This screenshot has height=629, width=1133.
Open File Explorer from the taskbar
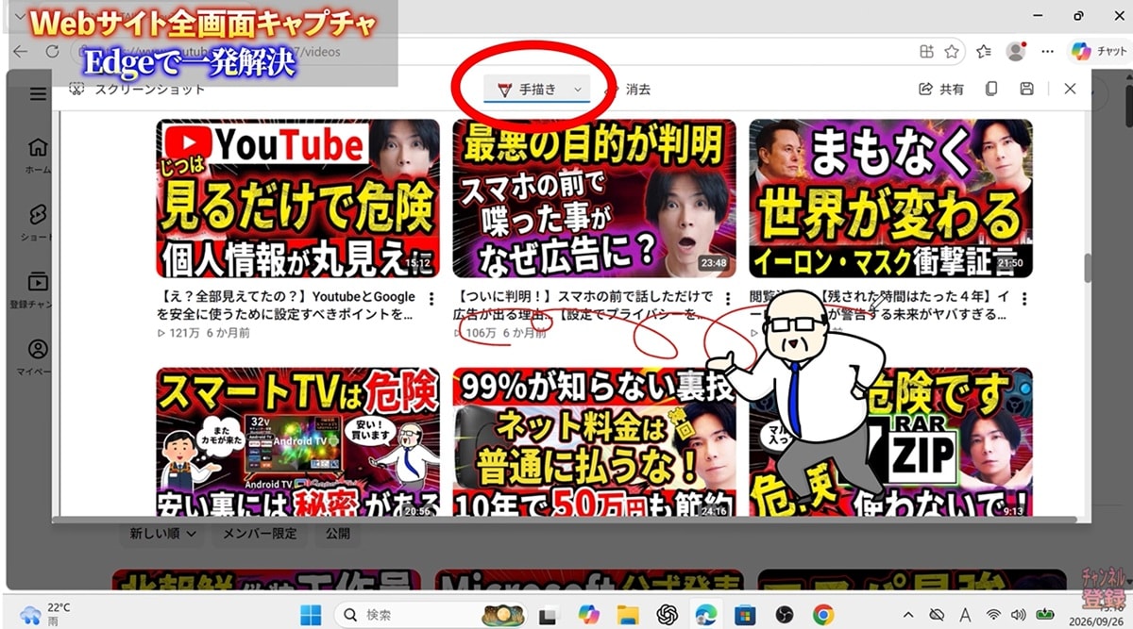628,615
